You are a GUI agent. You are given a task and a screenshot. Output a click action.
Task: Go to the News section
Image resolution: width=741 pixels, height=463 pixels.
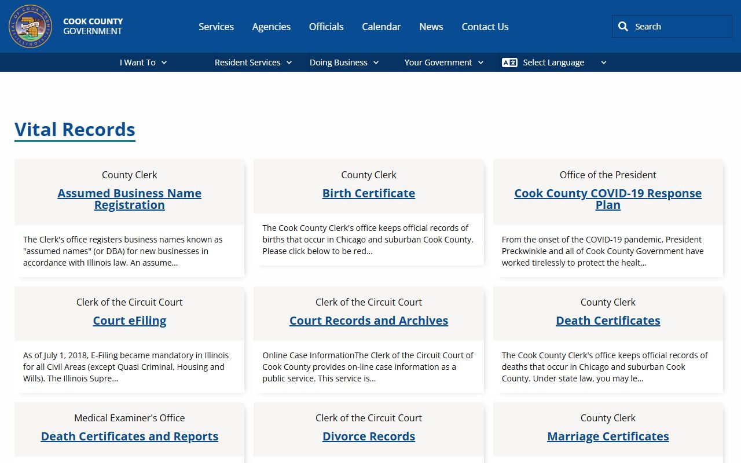[x=431, y=27]
